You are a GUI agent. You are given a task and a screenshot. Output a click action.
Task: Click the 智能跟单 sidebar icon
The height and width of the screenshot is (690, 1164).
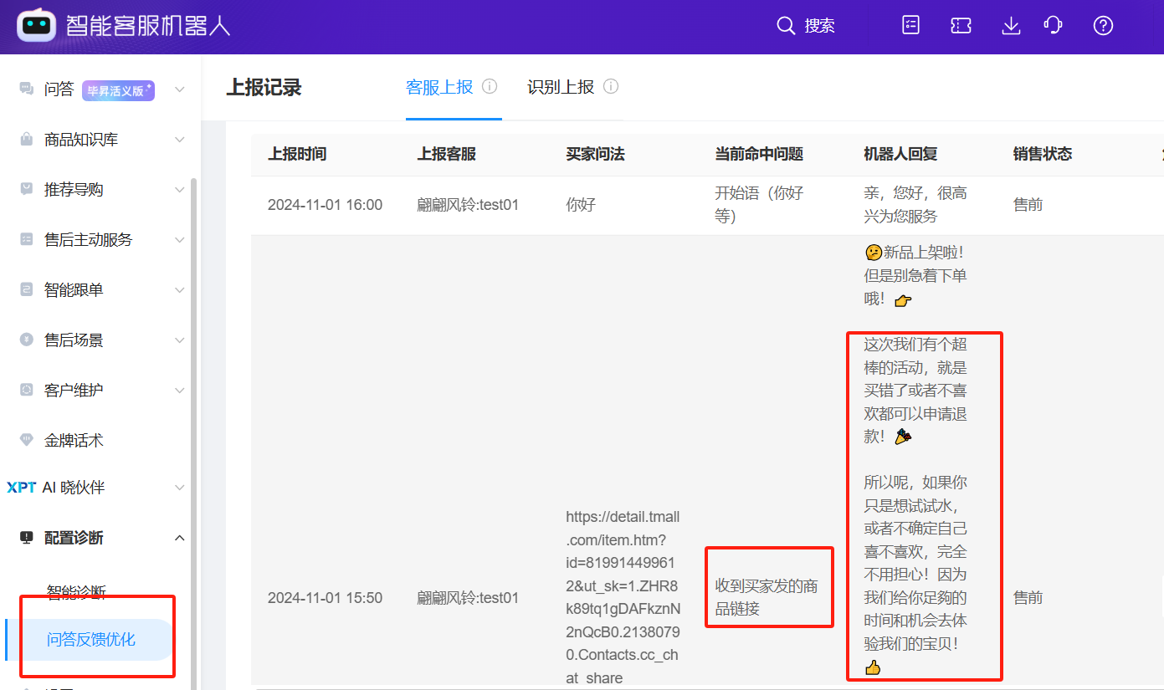pos(27,290)
